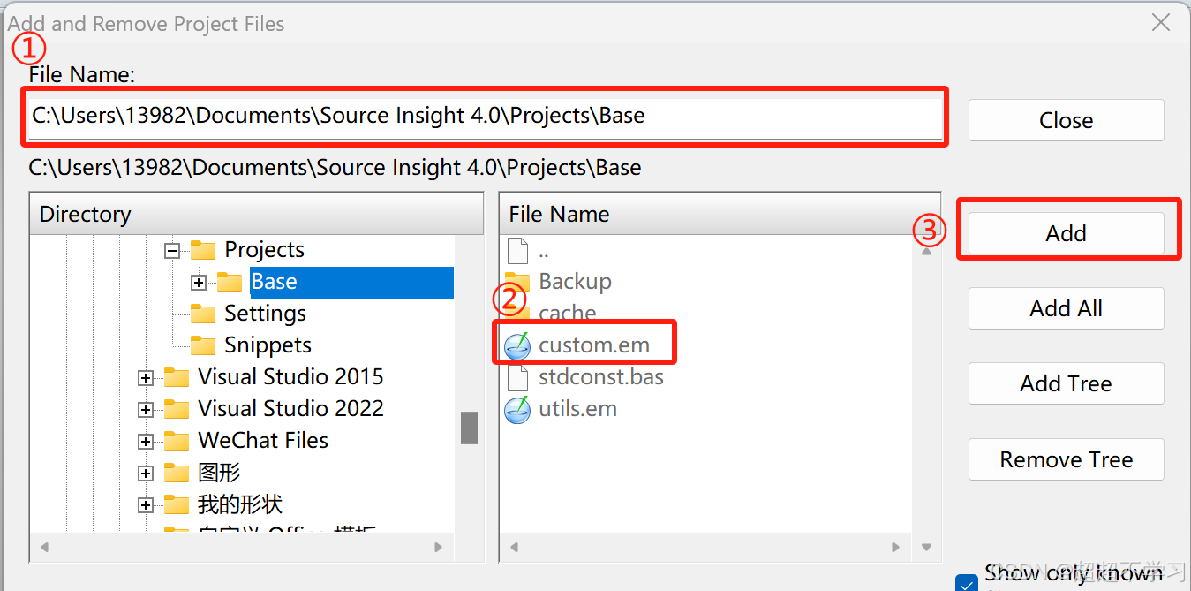Expand the Visual Studio 2022 node
Screen dimensions: 1191x591
(x=146, y=410)
